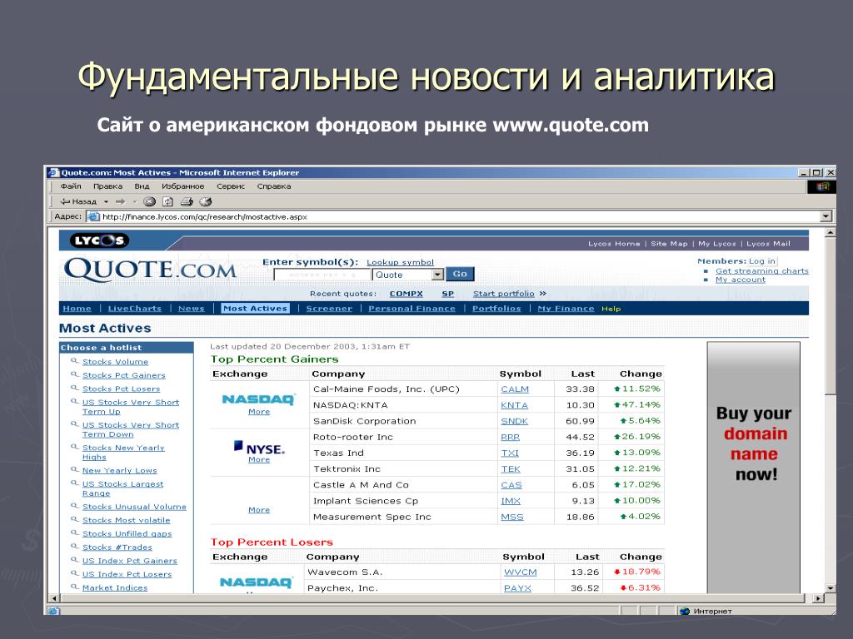Open the My account link
853x639 pixels.
coord(741,280)
